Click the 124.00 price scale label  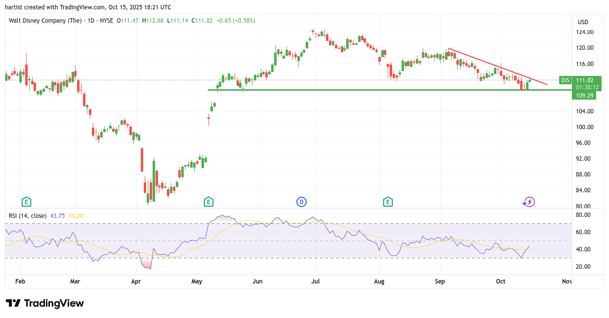tap(585, 32)
